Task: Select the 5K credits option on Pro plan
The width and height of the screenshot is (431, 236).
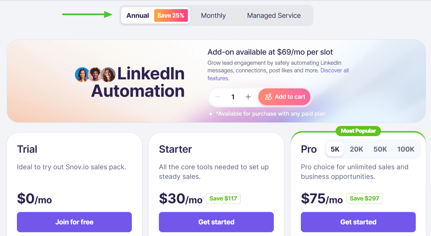Action: click(335, 149)
